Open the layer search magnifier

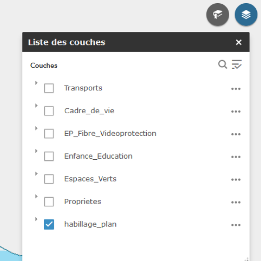tap(222, 65)
